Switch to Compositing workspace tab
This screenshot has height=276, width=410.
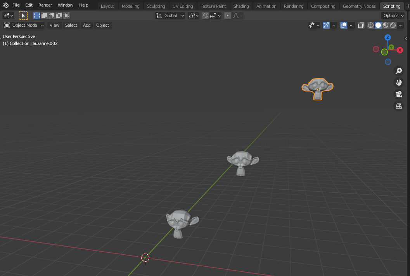click(323, 6)
